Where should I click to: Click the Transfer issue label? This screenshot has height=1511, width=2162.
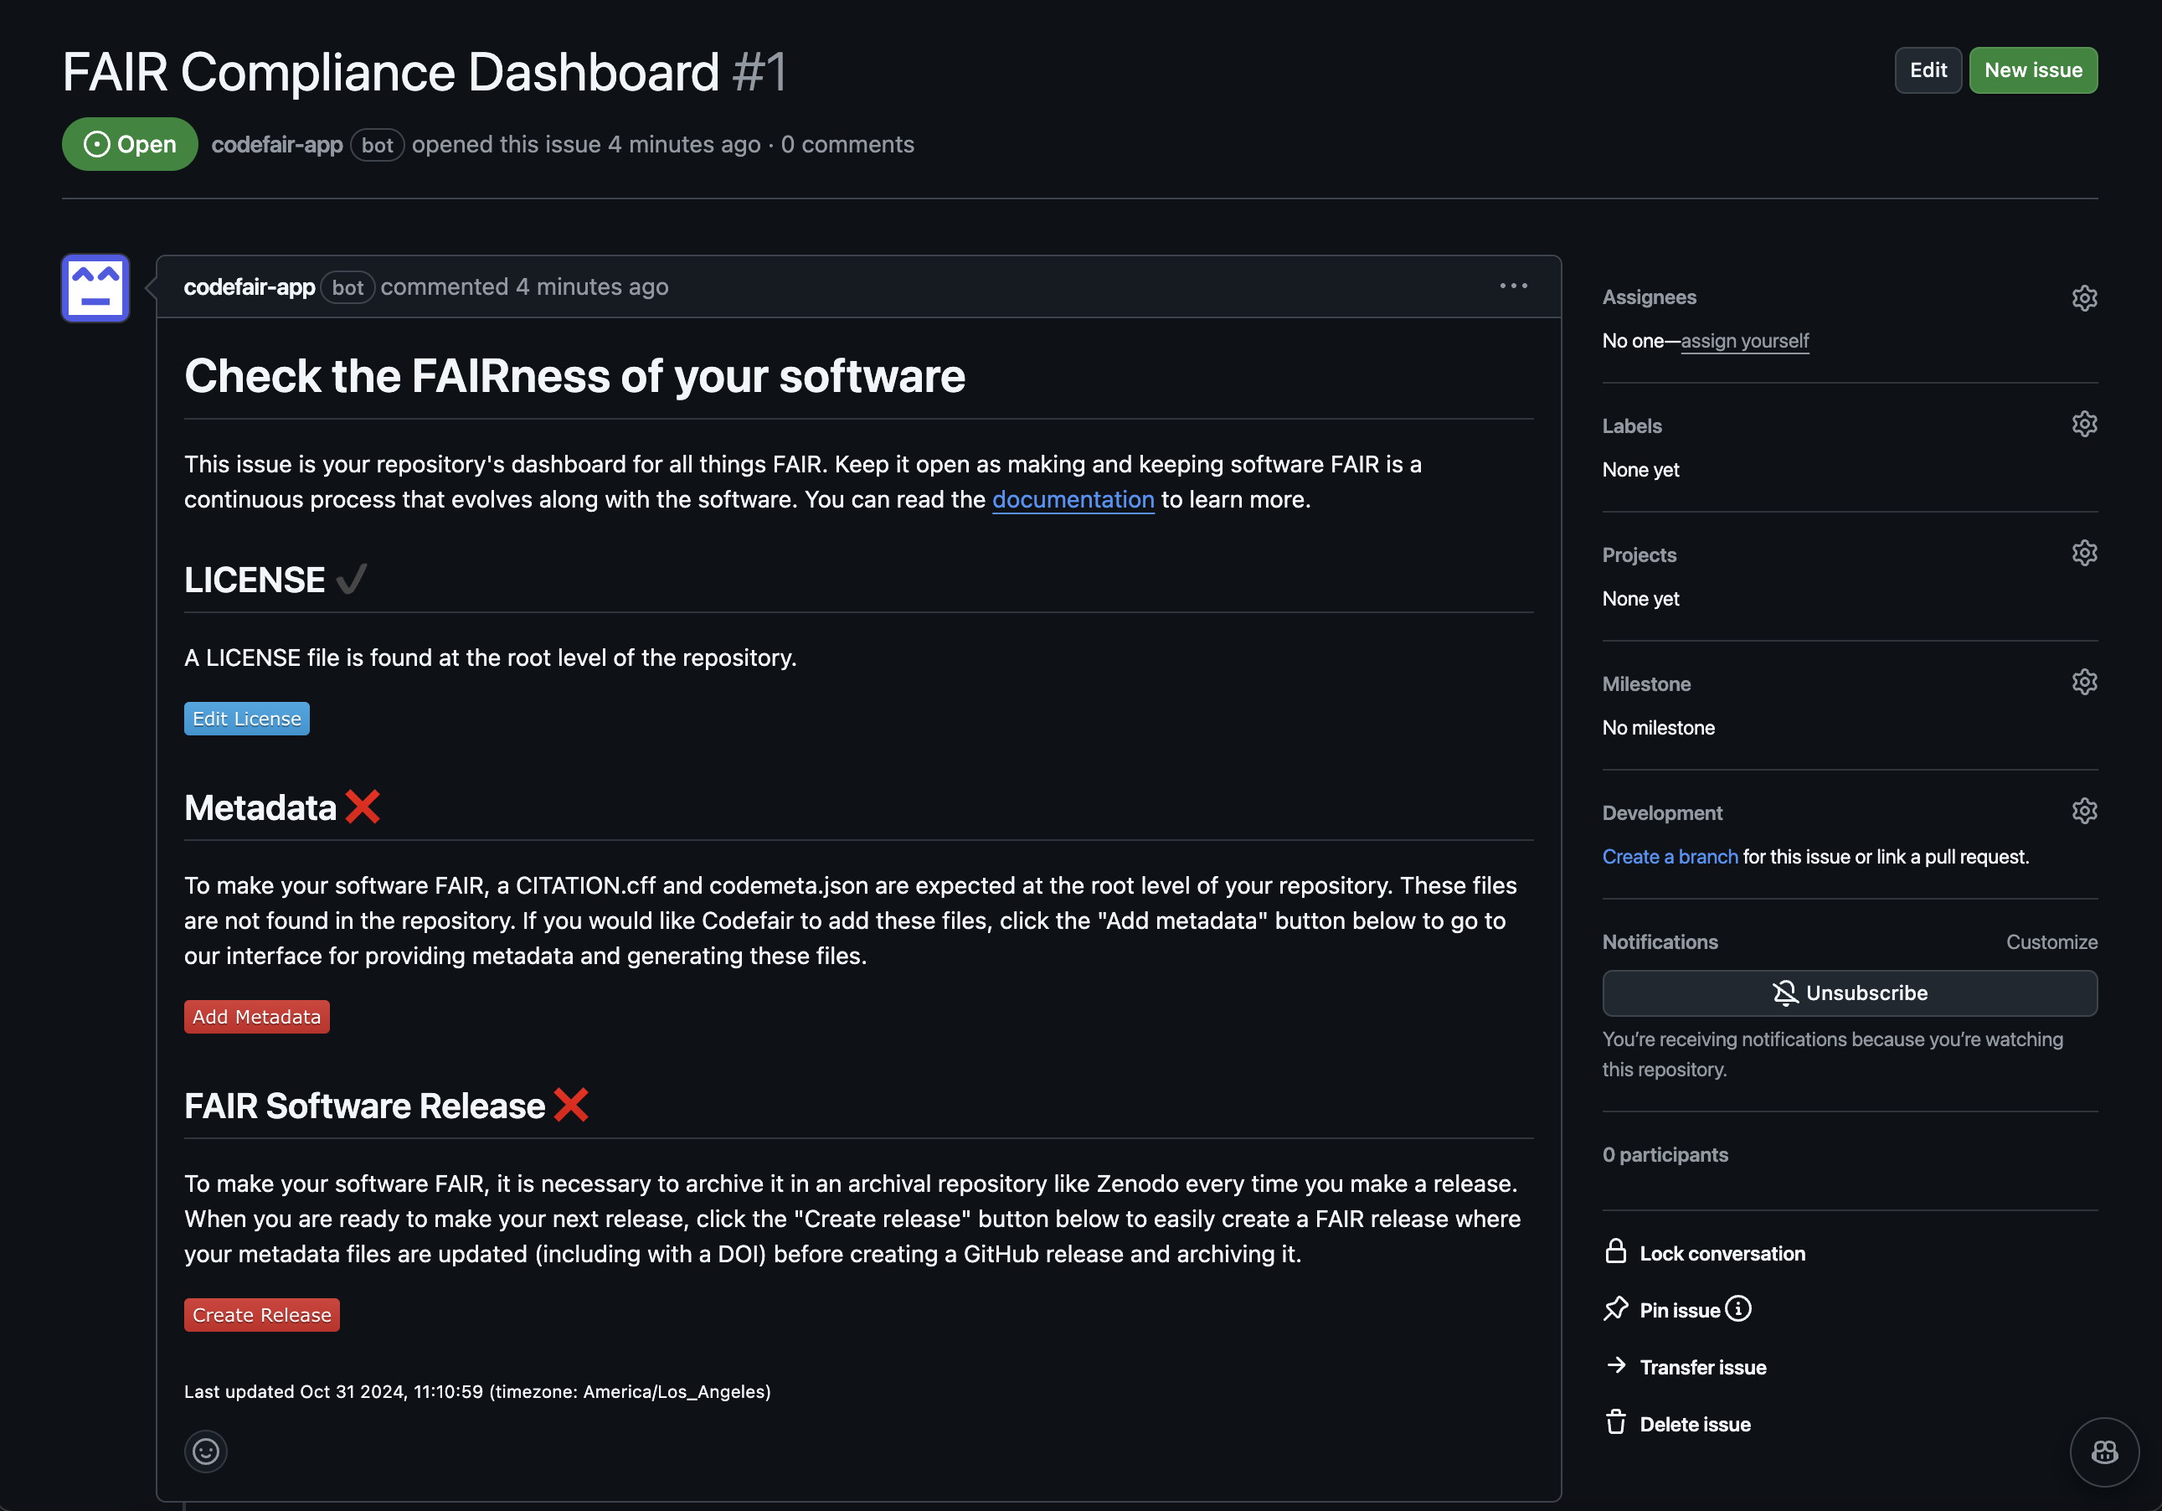click(x=1702, y=1368)
